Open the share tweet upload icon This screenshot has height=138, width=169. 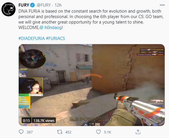[x=138, y=132]
